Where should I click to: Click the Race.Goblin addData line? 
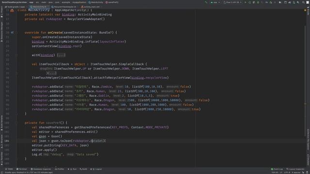click(106, 96)
